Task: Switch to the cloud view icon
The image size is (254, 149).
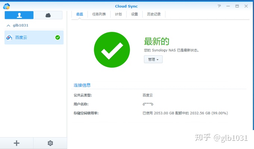Action: (48, 15)
